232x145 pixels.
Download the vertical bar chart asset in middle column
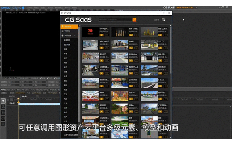131,35
